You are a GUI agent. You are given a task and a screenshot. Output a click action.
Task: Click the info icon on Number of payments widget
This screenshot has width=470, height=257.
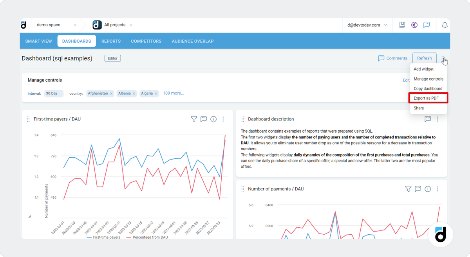pos(427,189)
